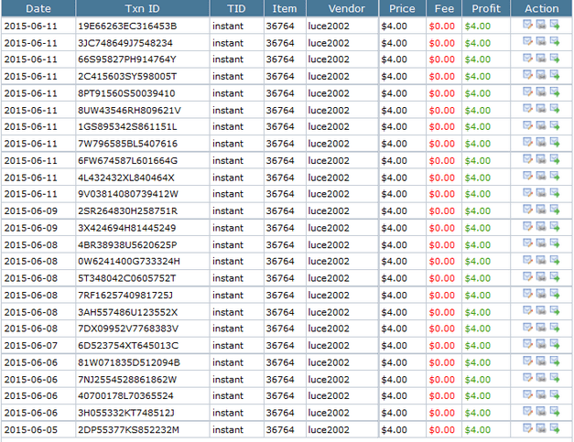Click pencil-edit mail icon for txn 4BR38938U5620625P
The height and width of the screenshot is (442, 574).
coord(527,243)
